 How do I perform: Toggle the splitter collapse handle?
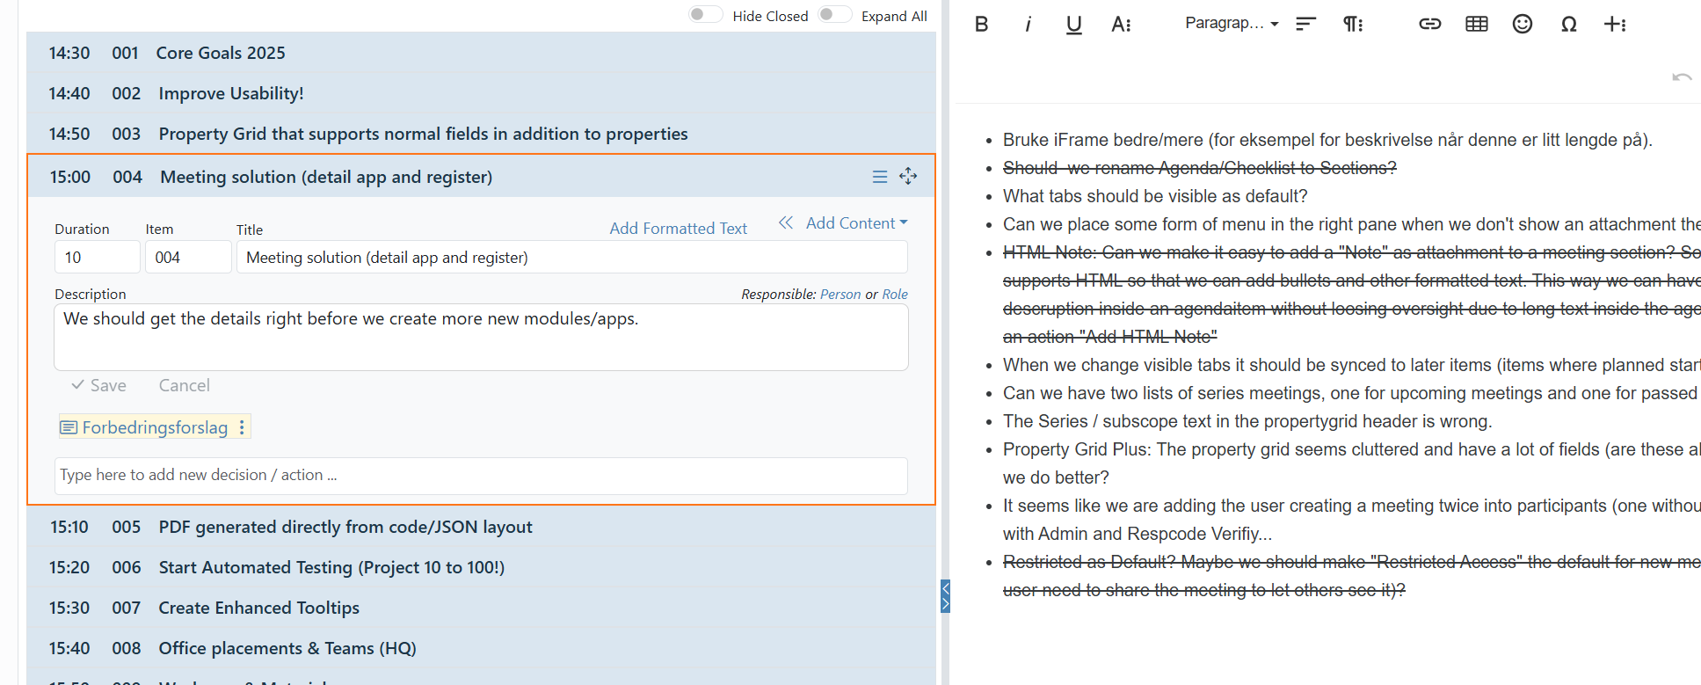pyautogui.click(x=946, y=596)
